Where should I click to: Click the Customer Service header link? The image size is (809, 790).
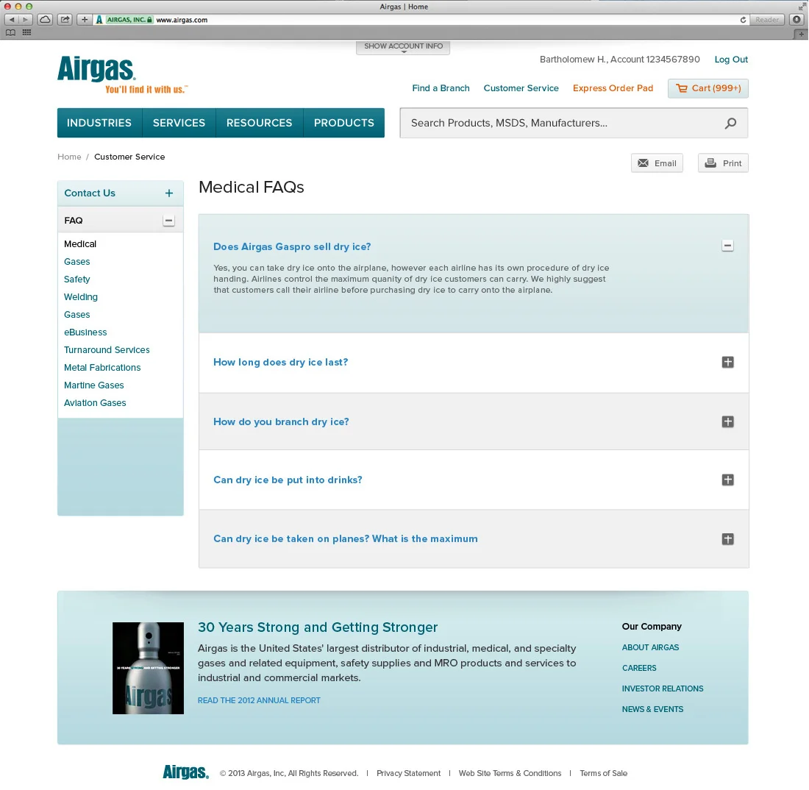click(521, 88)
